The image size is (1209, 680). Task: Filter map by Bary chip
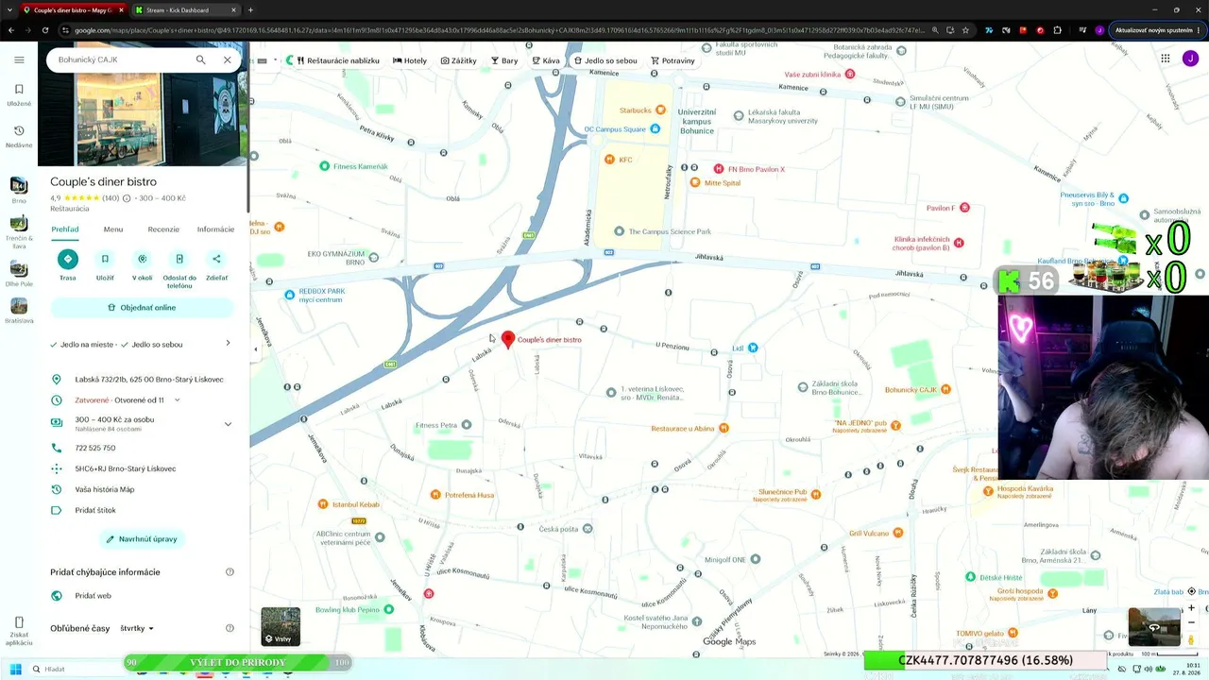point(504,60)
